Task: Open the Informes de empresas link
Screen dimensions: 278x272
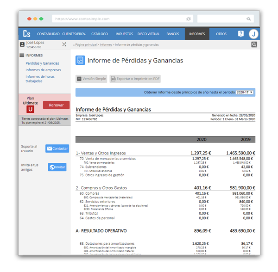Action: pos(43,70)
